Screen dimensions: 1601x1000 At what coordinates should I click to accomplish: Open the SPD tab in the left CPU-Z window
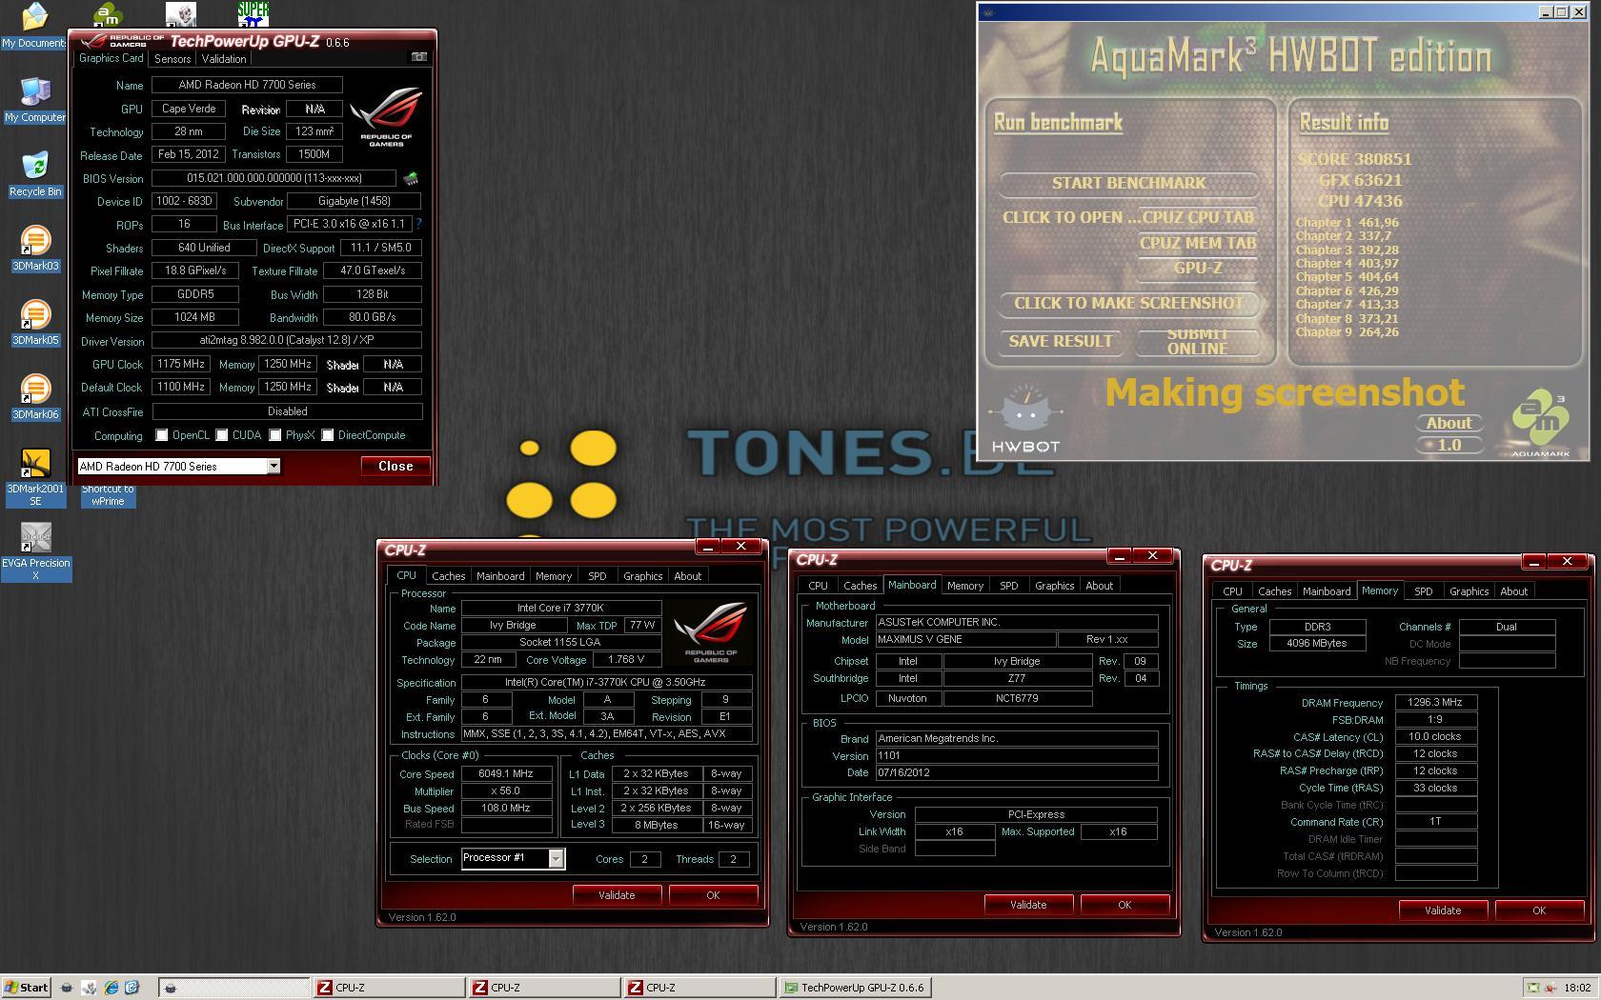click(x=597, y=576)
